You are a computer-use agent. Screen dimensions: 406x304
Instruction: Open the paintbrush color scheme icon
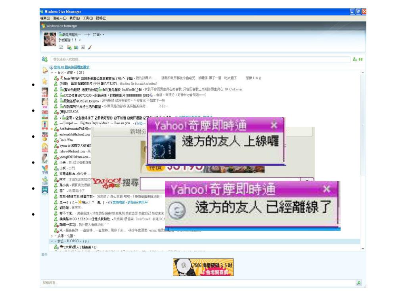point(90,47)
